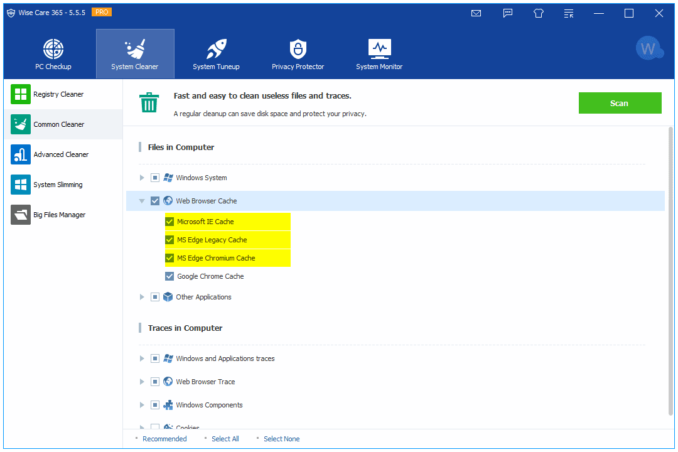Open the mail feedback icon
This screenshot has width=678, height=452.
click(476, 13)
